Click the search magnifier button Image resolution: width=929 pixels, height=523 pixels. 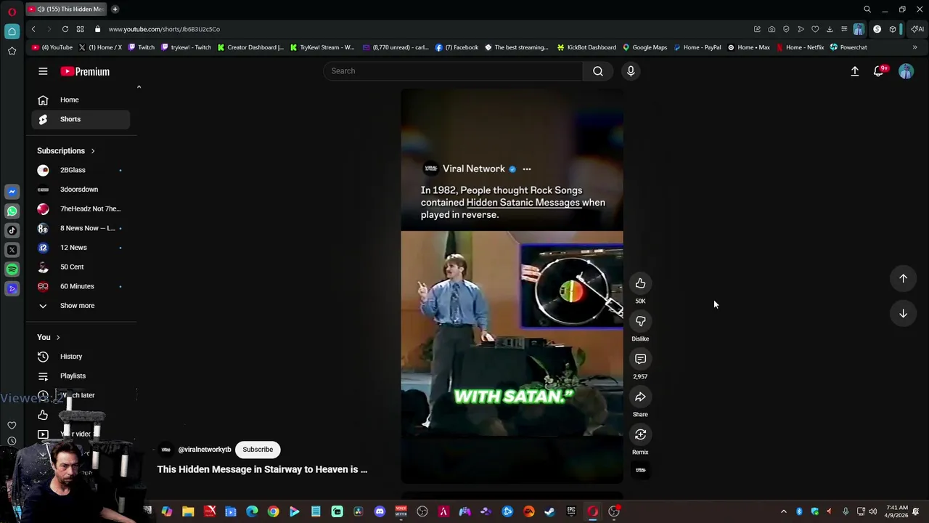(598, 70)
